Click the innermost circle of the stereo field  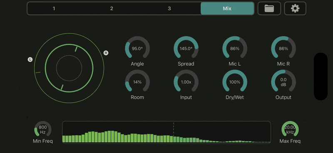[x=69, y=68]
